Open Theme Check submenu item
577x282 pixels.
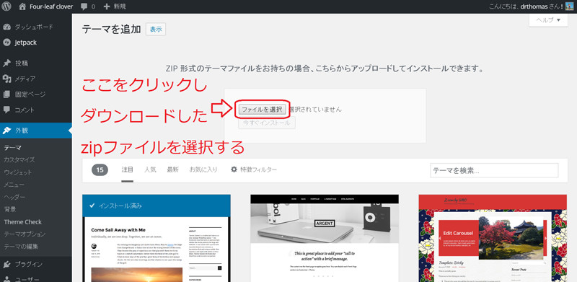click(23, 221)
